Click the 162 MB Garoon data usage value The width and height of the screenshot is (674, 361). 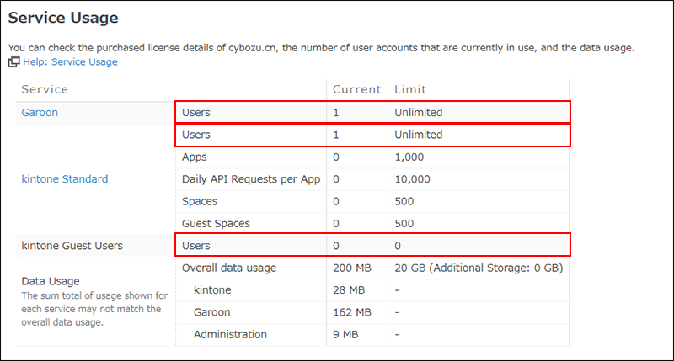coord(352,312)
